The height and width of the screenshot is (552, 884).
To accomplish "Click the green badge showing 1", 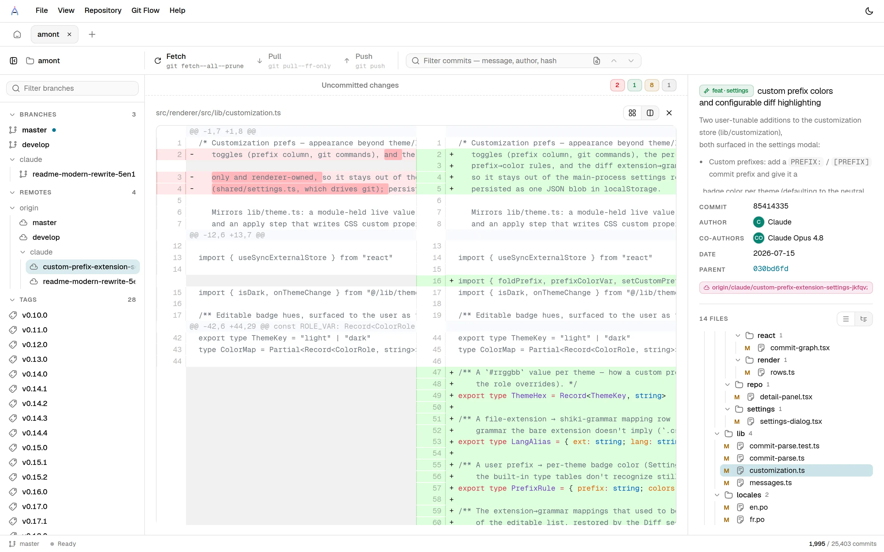I will [634, 85].
